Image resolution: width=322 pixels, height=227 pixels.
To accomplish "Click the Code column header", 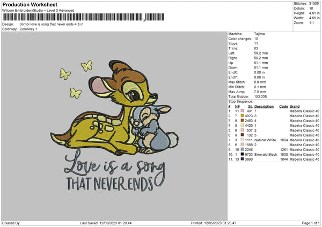I will pos(283,106).
